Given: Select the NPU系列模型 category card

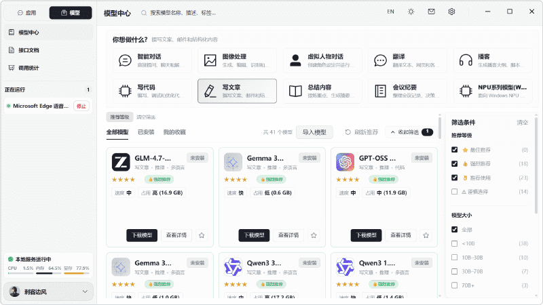Looking at the screenshot, I should [x=493, y=91].
